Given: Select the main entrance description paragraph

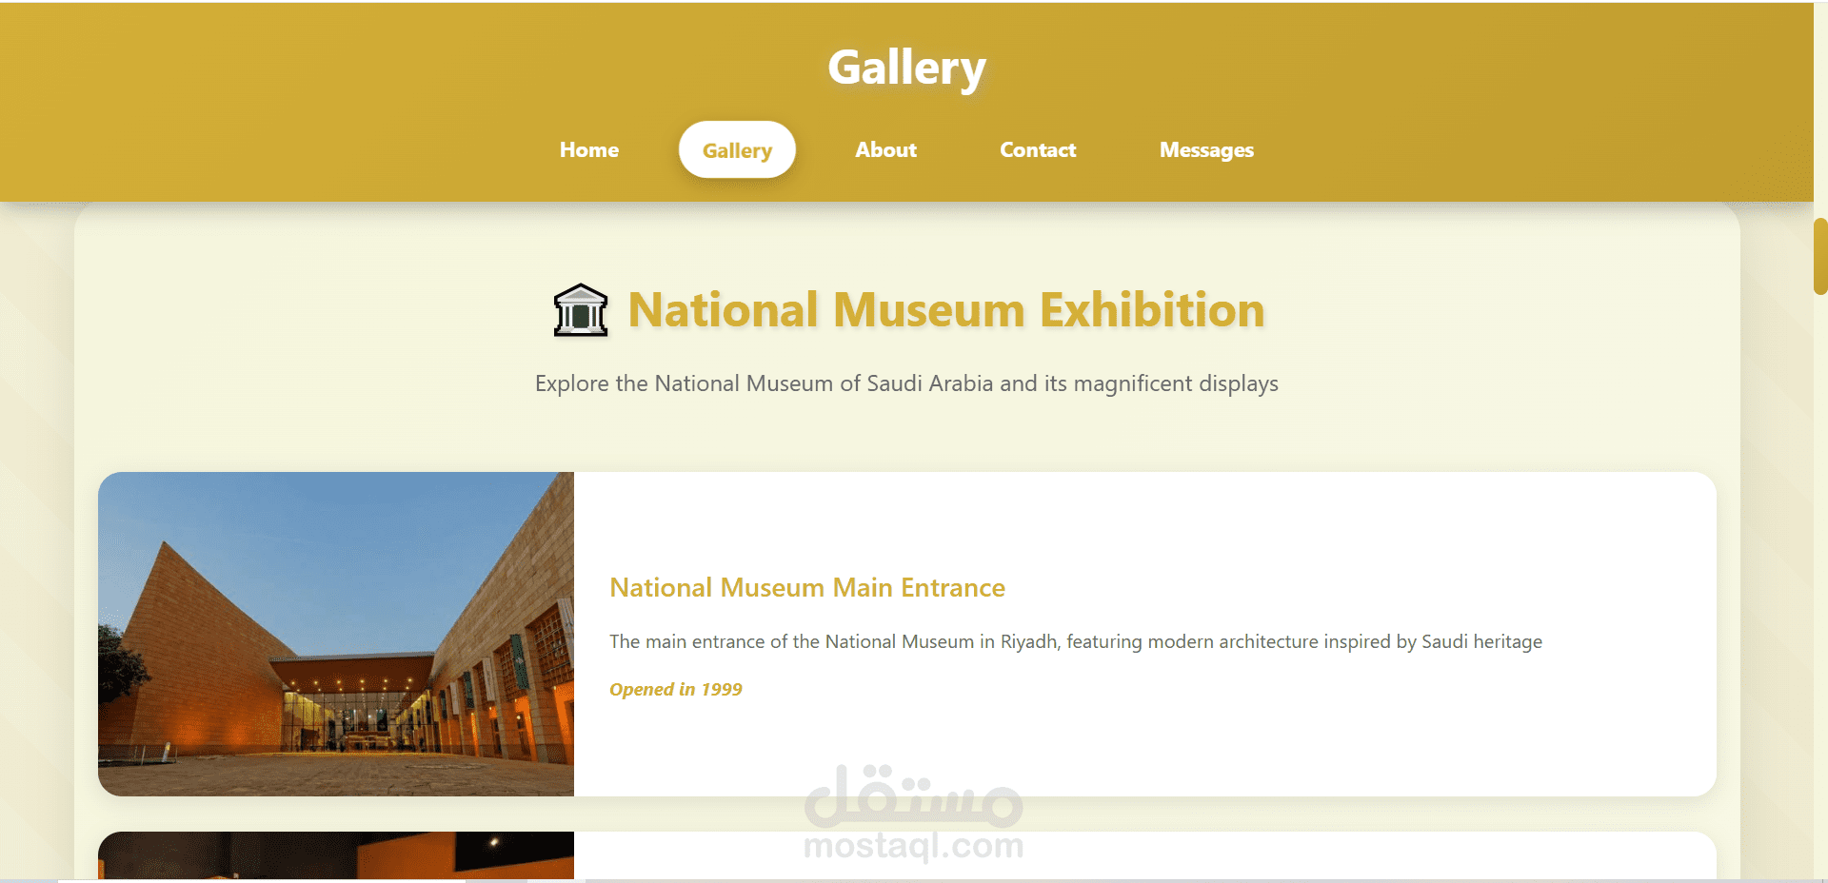Looking at the screenshot, I should point(1076,641).
